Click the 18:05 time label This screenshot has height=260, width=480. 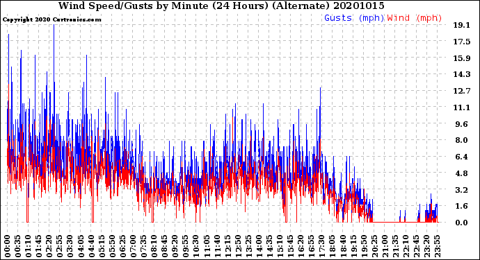[x=333, y=246]
